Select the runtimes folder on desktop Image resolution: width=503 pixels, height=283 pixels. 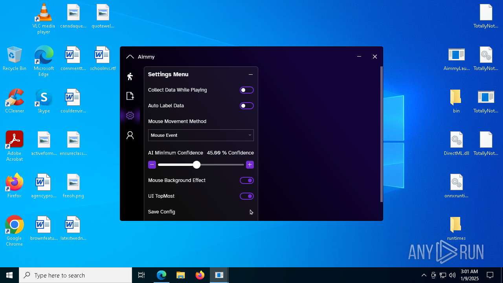456,228
